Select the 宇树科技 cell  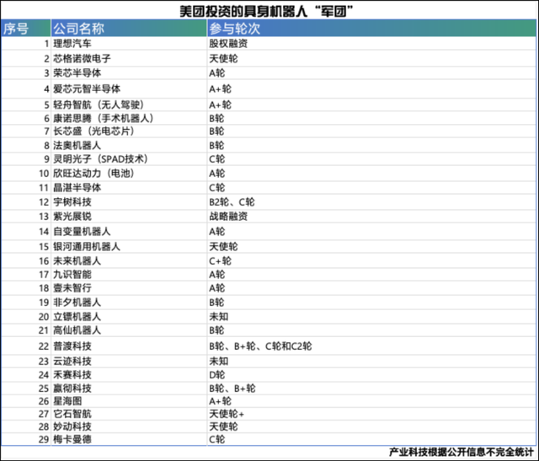[x=129, y=202]
